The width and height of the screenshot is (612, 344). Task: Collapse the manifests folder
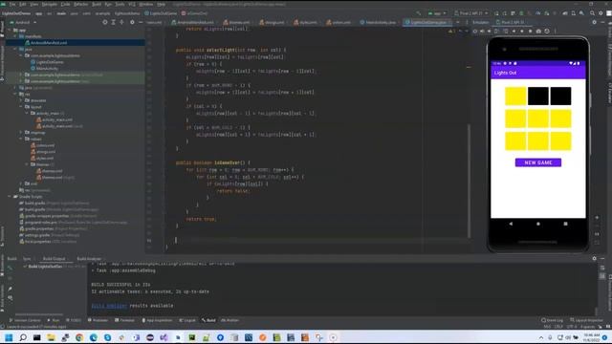point(15,36)
